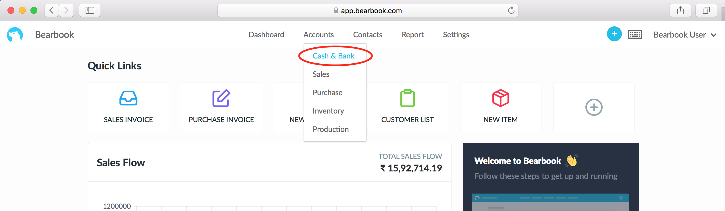Click the New Item box icon
Image resolution: width=725 pixels, height=211 pixels.
500,98
